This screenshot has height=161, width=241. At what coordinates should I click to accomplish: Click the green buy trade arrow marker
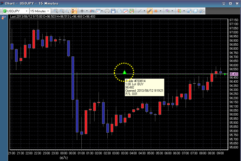coord(125,72)
